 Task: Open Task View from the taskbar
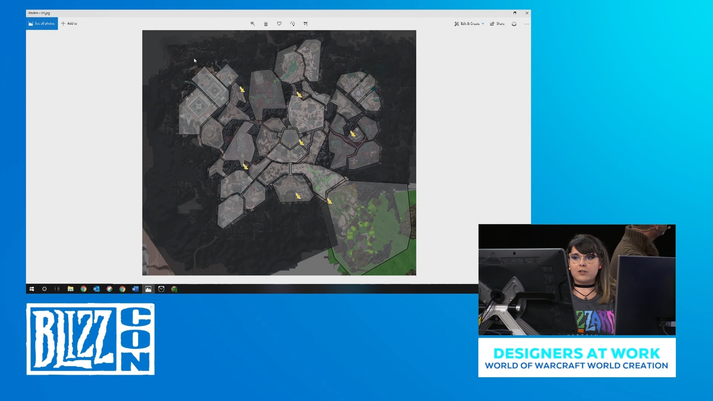tap(57, 289)
